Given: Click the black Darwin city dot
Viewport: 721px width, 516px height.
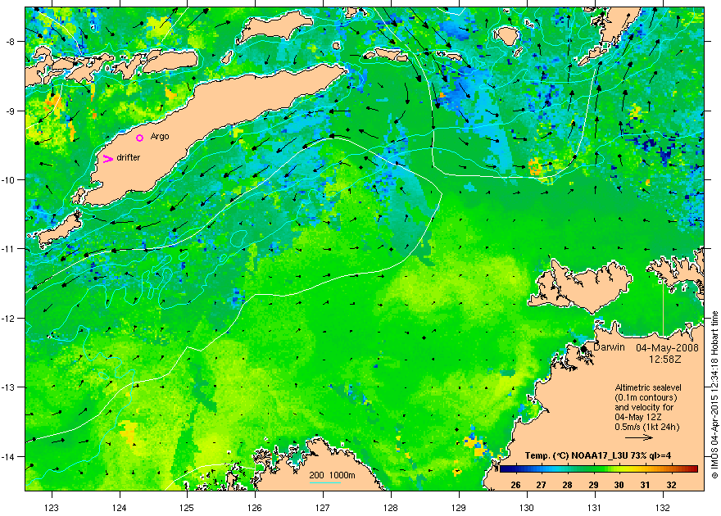Looking at the screenshot, I should [583, 349].
